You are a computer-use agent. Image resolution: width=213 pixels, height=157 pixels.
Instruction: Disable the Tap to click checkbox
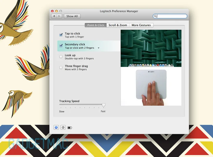[61, 35]
